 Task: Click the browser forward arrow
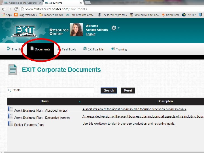click(x=10, y=9)
